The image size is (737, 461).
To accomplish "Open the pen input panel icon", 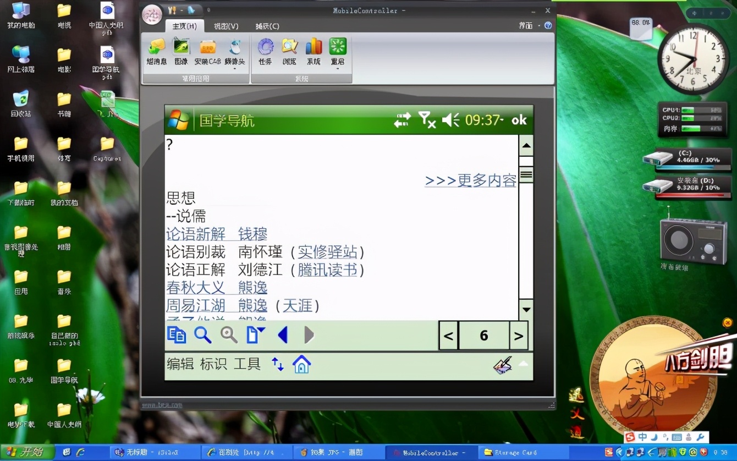I will click(x=503, y=365).
